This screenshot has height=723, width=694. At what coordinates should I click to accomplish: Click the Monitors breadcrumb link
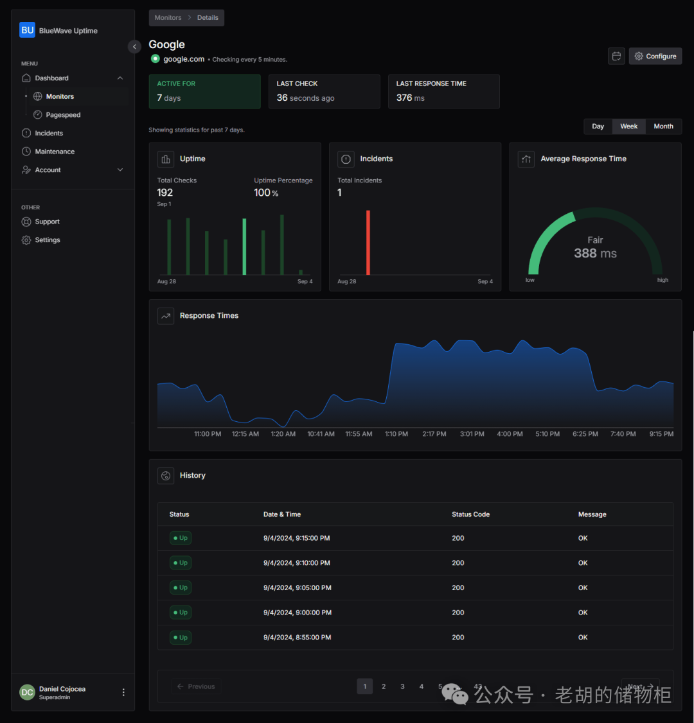(x=168, y=17)
